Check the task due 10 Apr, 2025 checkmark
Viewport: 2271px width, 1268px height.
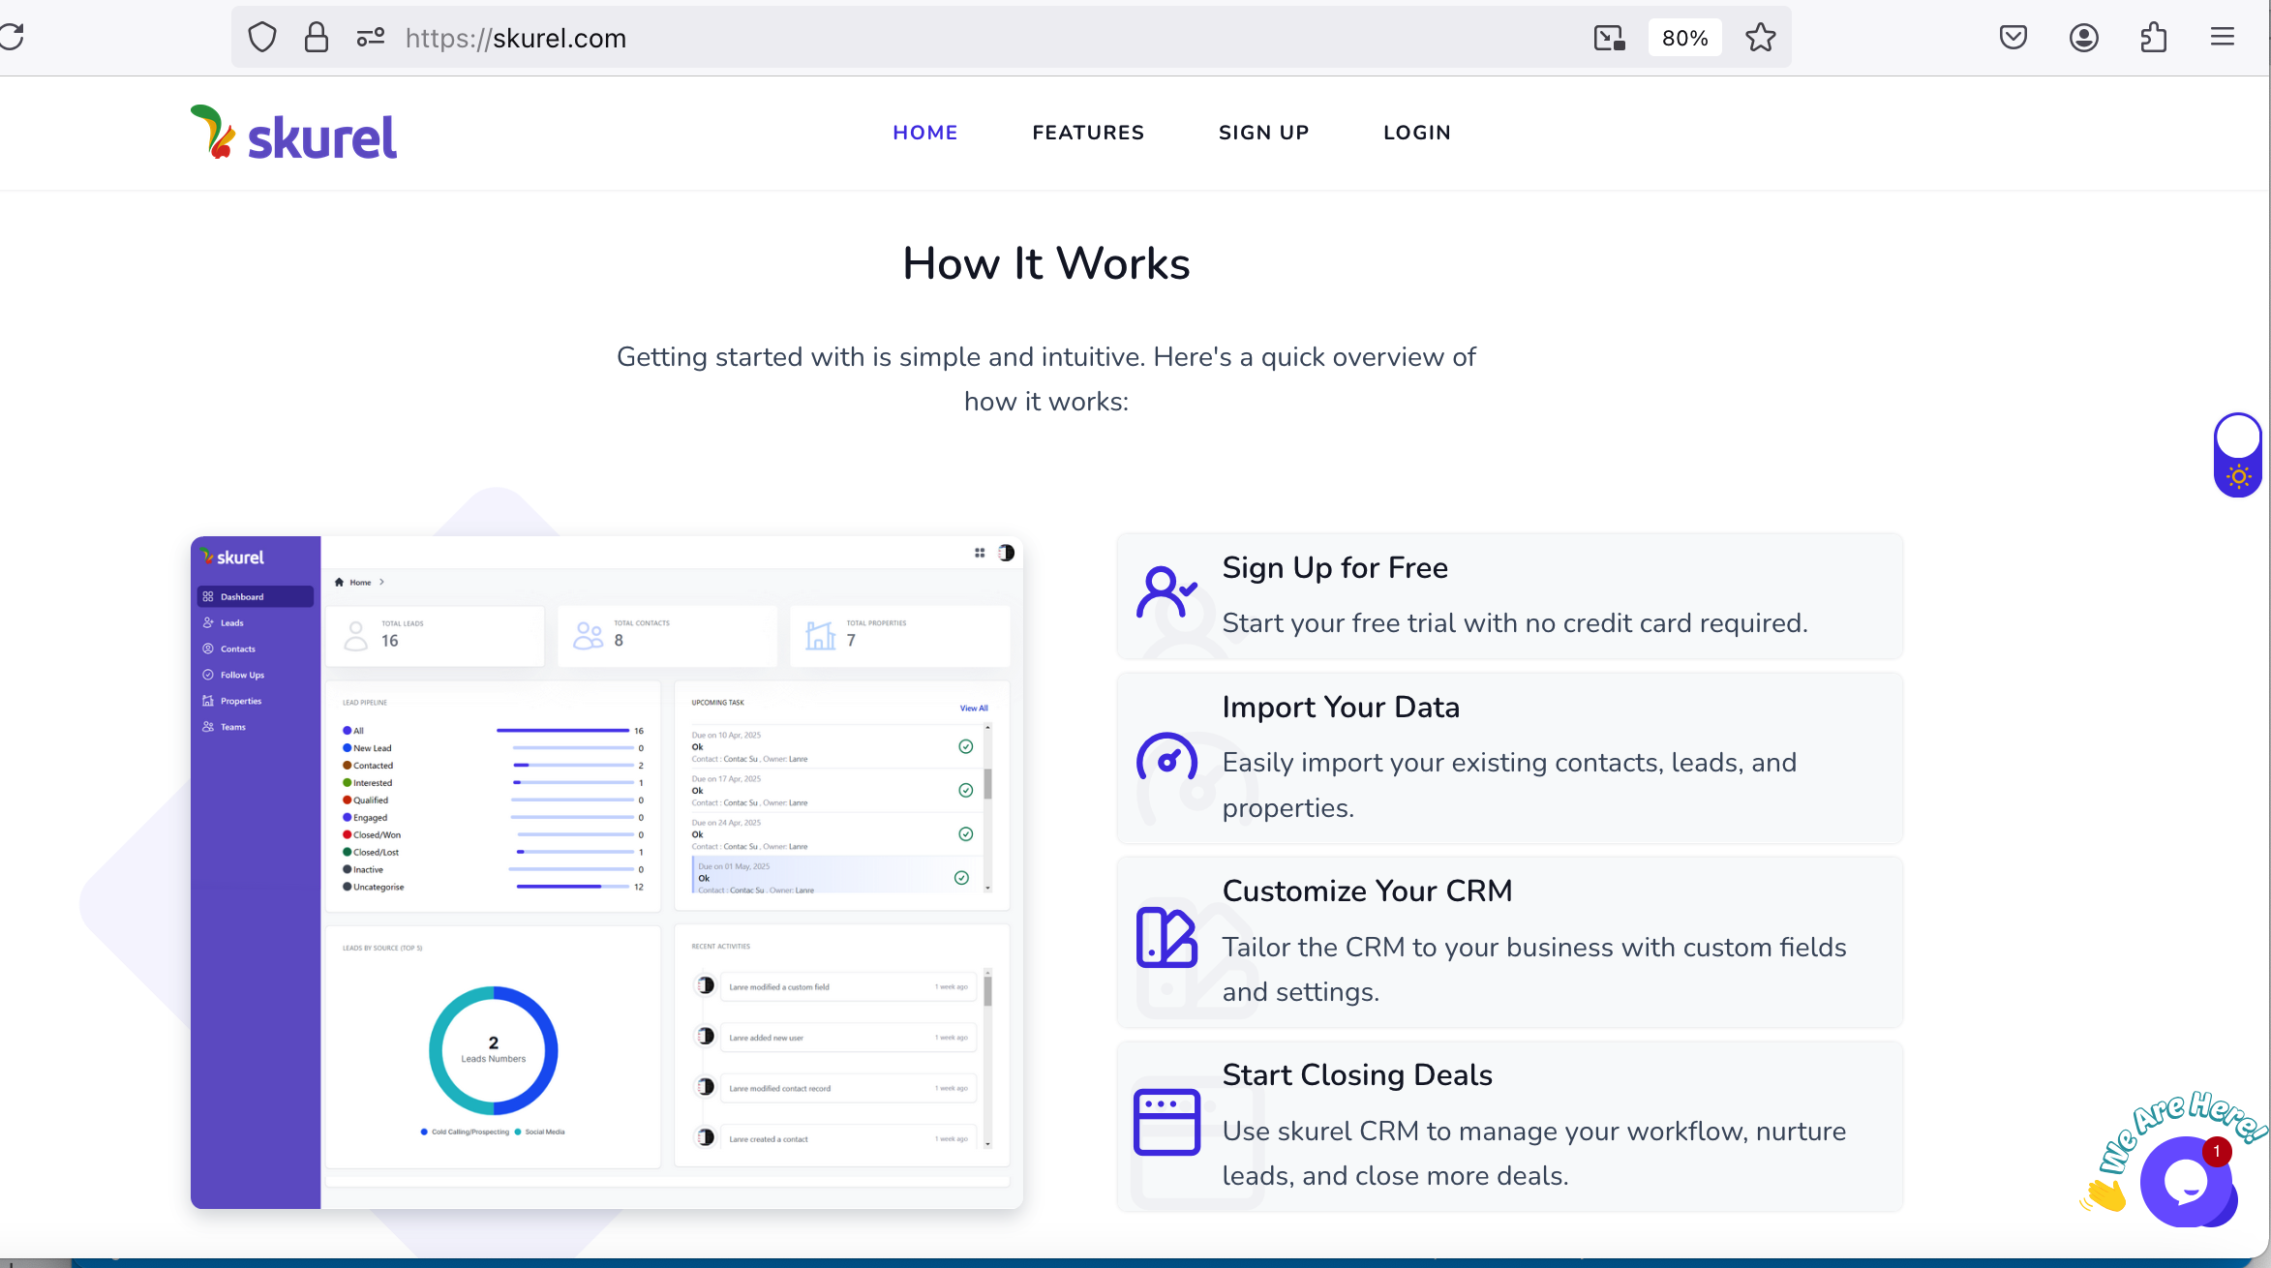pyautogui.click(x=965, y=746)
